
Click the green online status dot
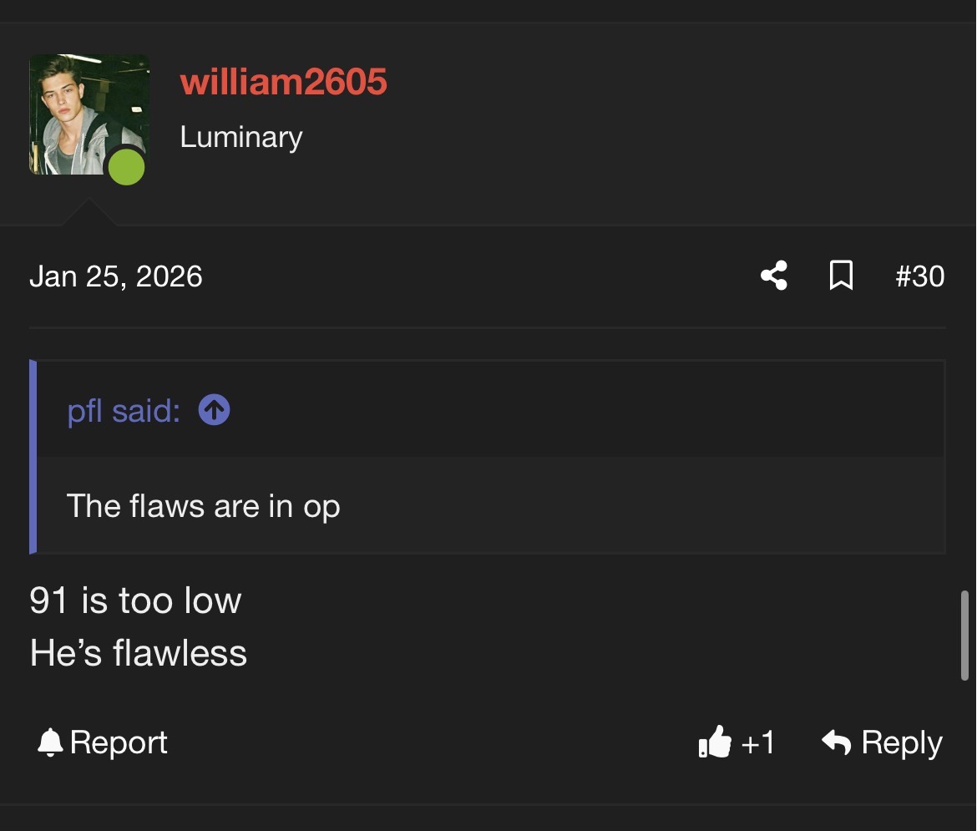[127, 167]
